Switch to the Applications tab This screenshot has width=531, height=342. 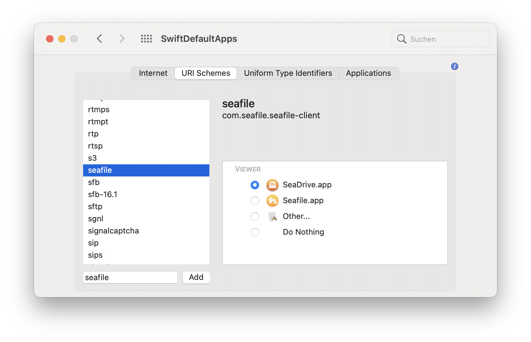tap(368, 73)
